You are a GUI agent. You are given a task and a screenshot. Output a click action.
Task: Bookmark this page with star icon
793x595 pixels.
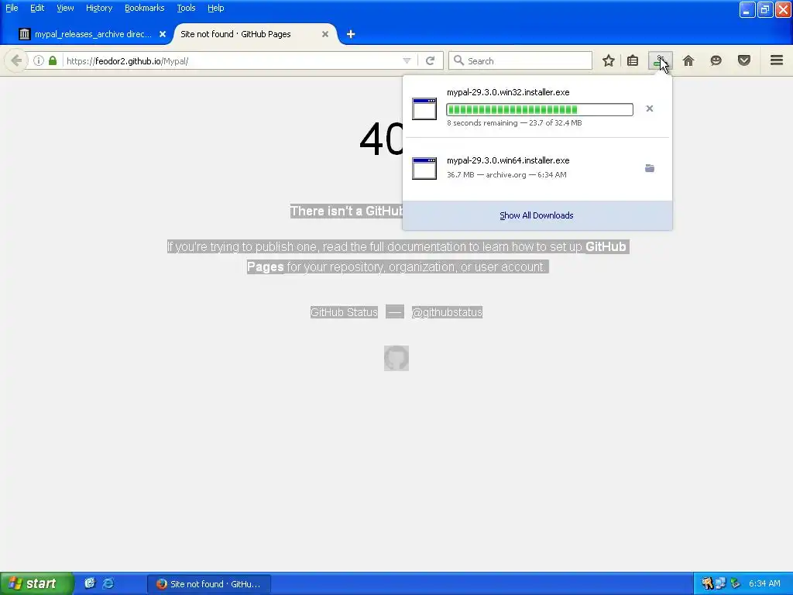click(x=609, y=60)
